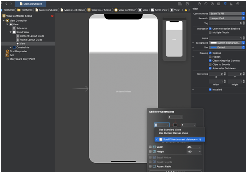Click the trailing constraint strut in the popup
Viewport: 247px width, 173px height.
[179, 125]
